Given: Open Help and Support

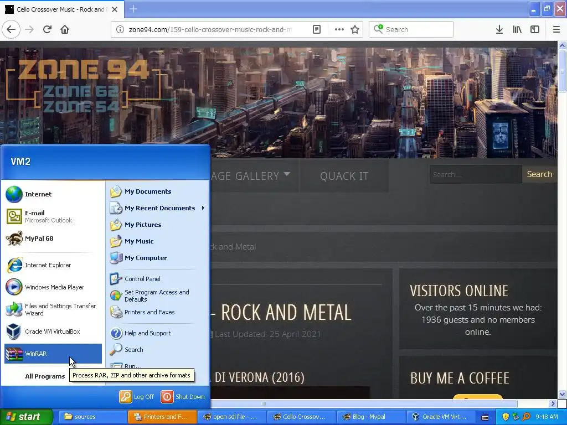Looking at the screenshot, I should [x=158, y=333].
